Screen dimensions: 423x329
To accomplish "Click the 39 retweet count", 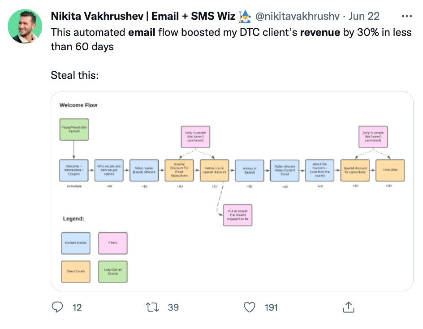I will click(173, 307).
